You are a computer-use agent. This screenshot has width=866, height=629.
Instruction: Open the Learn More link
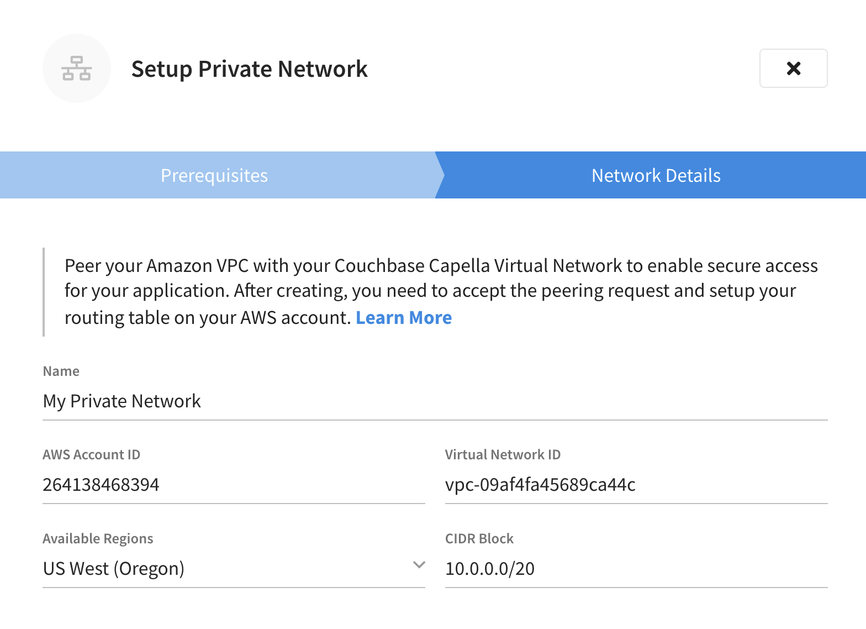[x=404, y=318]
